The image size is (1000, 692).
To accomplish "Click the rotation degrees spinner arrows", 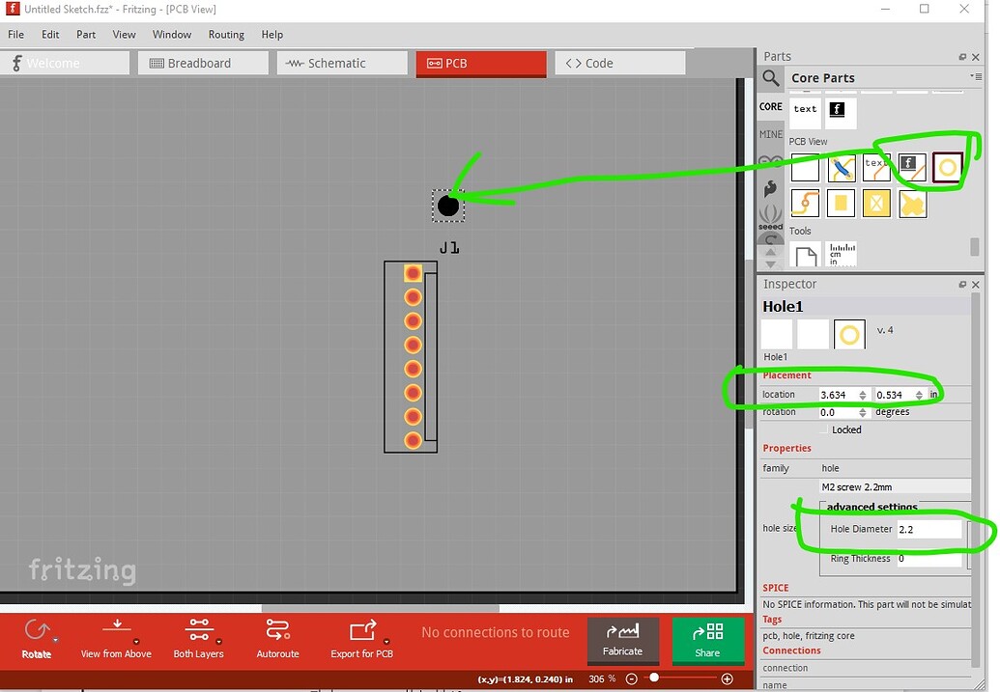I will [863, 412].
